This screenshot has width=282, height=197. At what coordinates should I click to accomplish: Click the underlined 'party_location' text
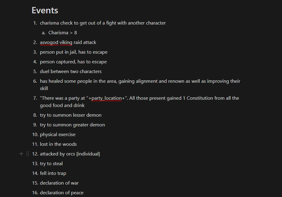click(107, 98)
